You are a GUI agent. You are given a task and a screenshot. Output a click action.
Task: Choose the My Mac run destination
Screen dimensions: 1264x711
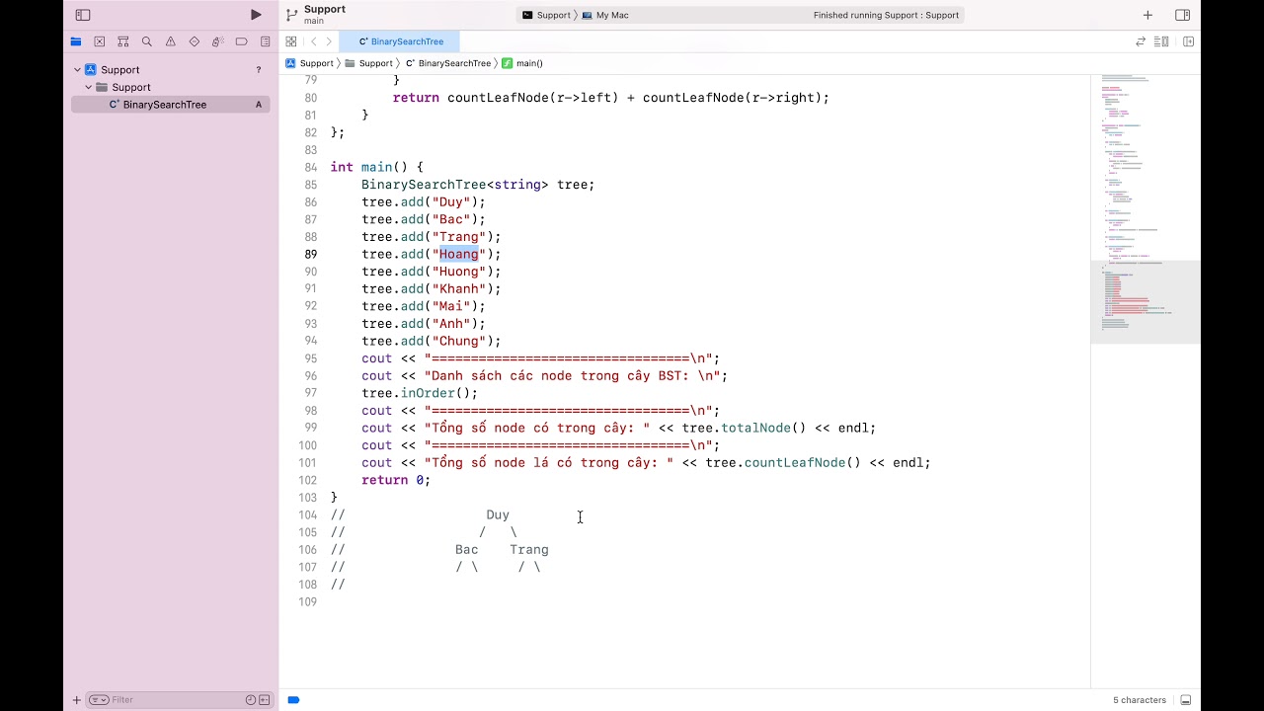605,15
